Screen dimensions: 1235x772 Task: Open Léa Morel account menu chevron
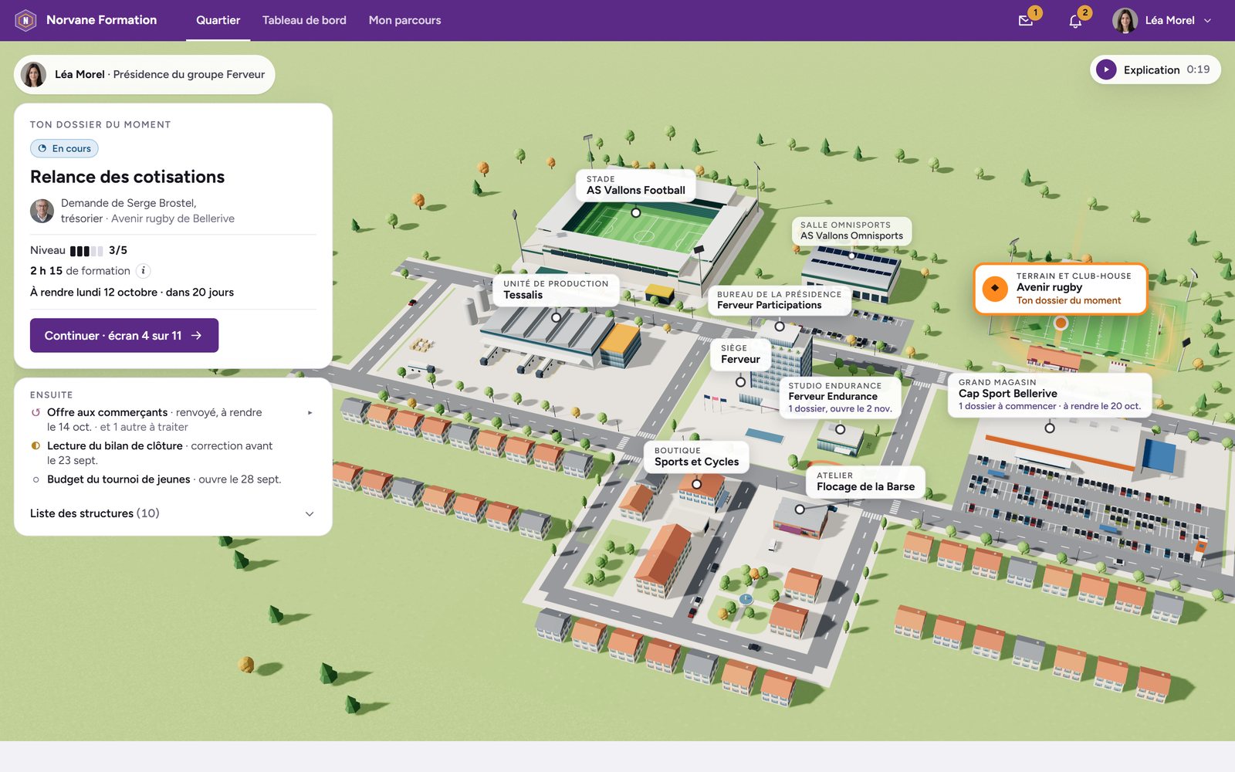click(1208, 21)
